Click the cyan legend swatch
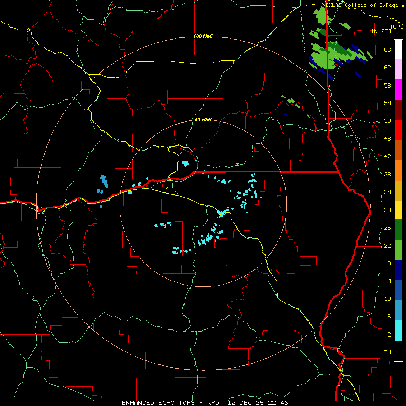 click(398, 331)
